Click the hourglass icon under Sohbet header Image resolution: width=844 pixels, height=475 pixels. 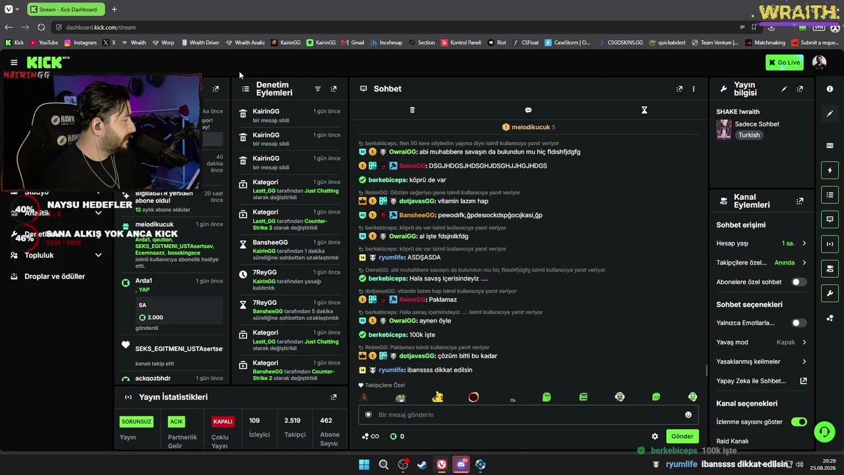(644, 110)
